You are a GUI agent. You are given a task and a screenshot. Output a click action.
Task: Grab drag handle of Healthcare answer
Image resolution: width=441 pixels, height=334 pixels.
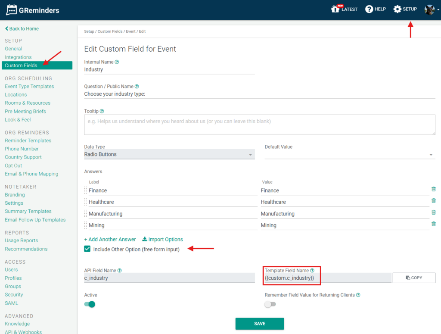point(85,202)
